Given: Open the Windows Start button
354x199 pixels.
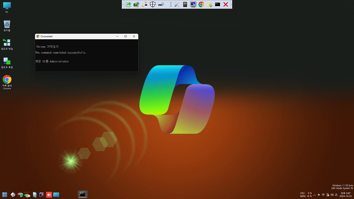Looking at the screenshot, I should point(5,195).
